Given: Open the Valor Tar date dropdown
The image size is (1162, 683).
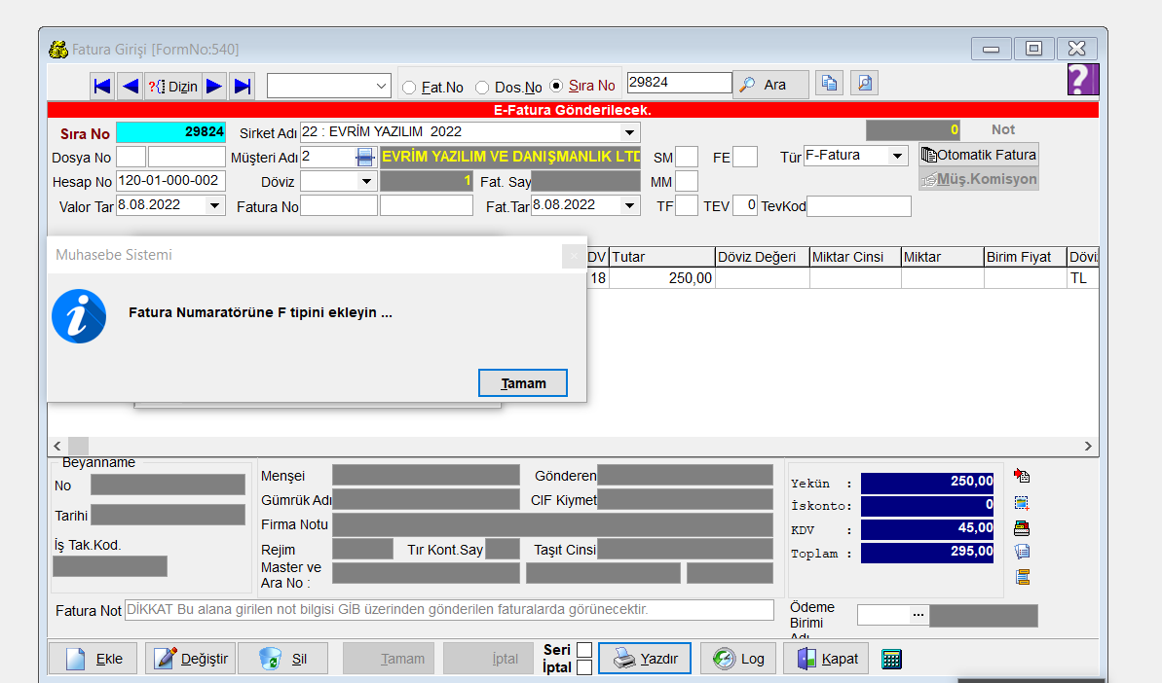Looking at the screenshot, I should pyautogui.click(x=215, y=205).
